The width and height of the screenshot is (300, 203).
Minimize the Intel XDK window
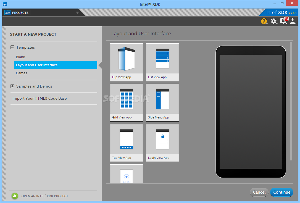275,3
